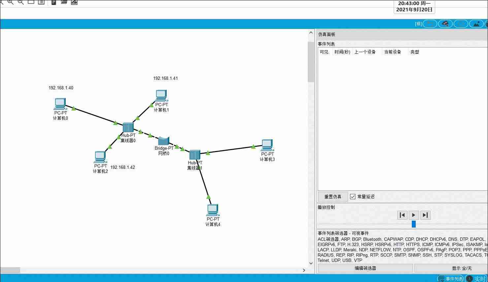Toggle the 常量延迟 checkbox

point(353,197)
